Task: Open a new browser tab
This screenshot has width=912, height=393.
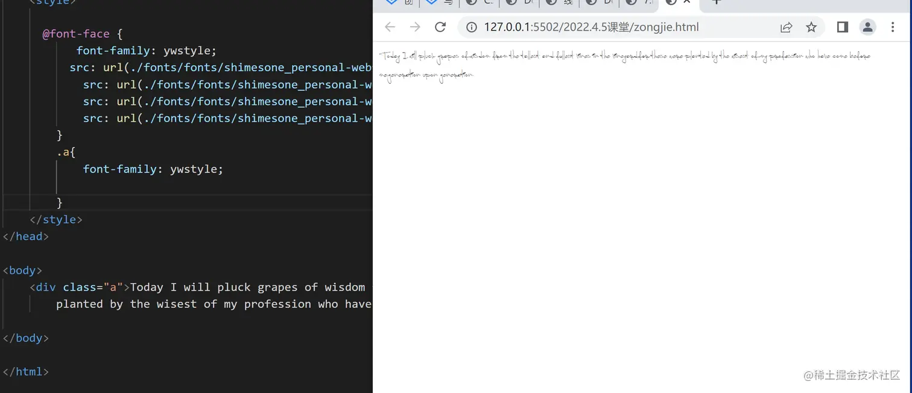Action: pyautogui.click(x=716, y=2)
